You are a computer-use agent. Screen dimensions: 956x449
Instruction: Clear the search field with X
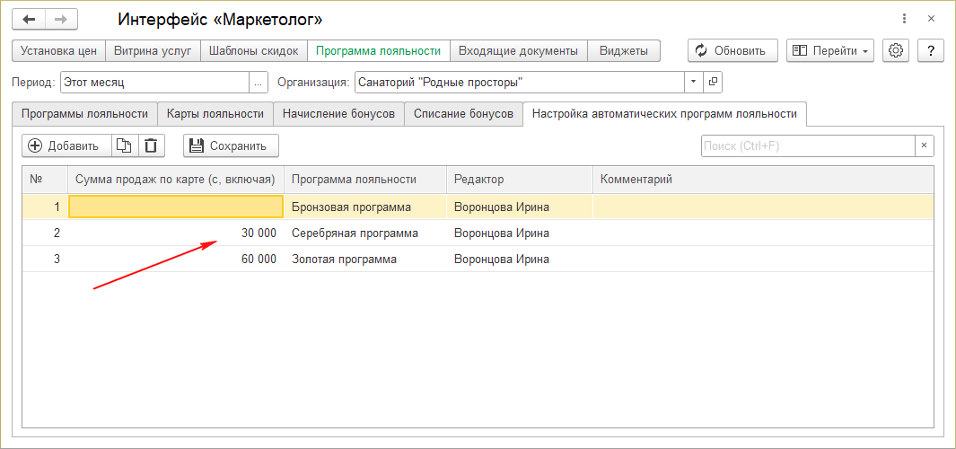click(x=924, y=145)
